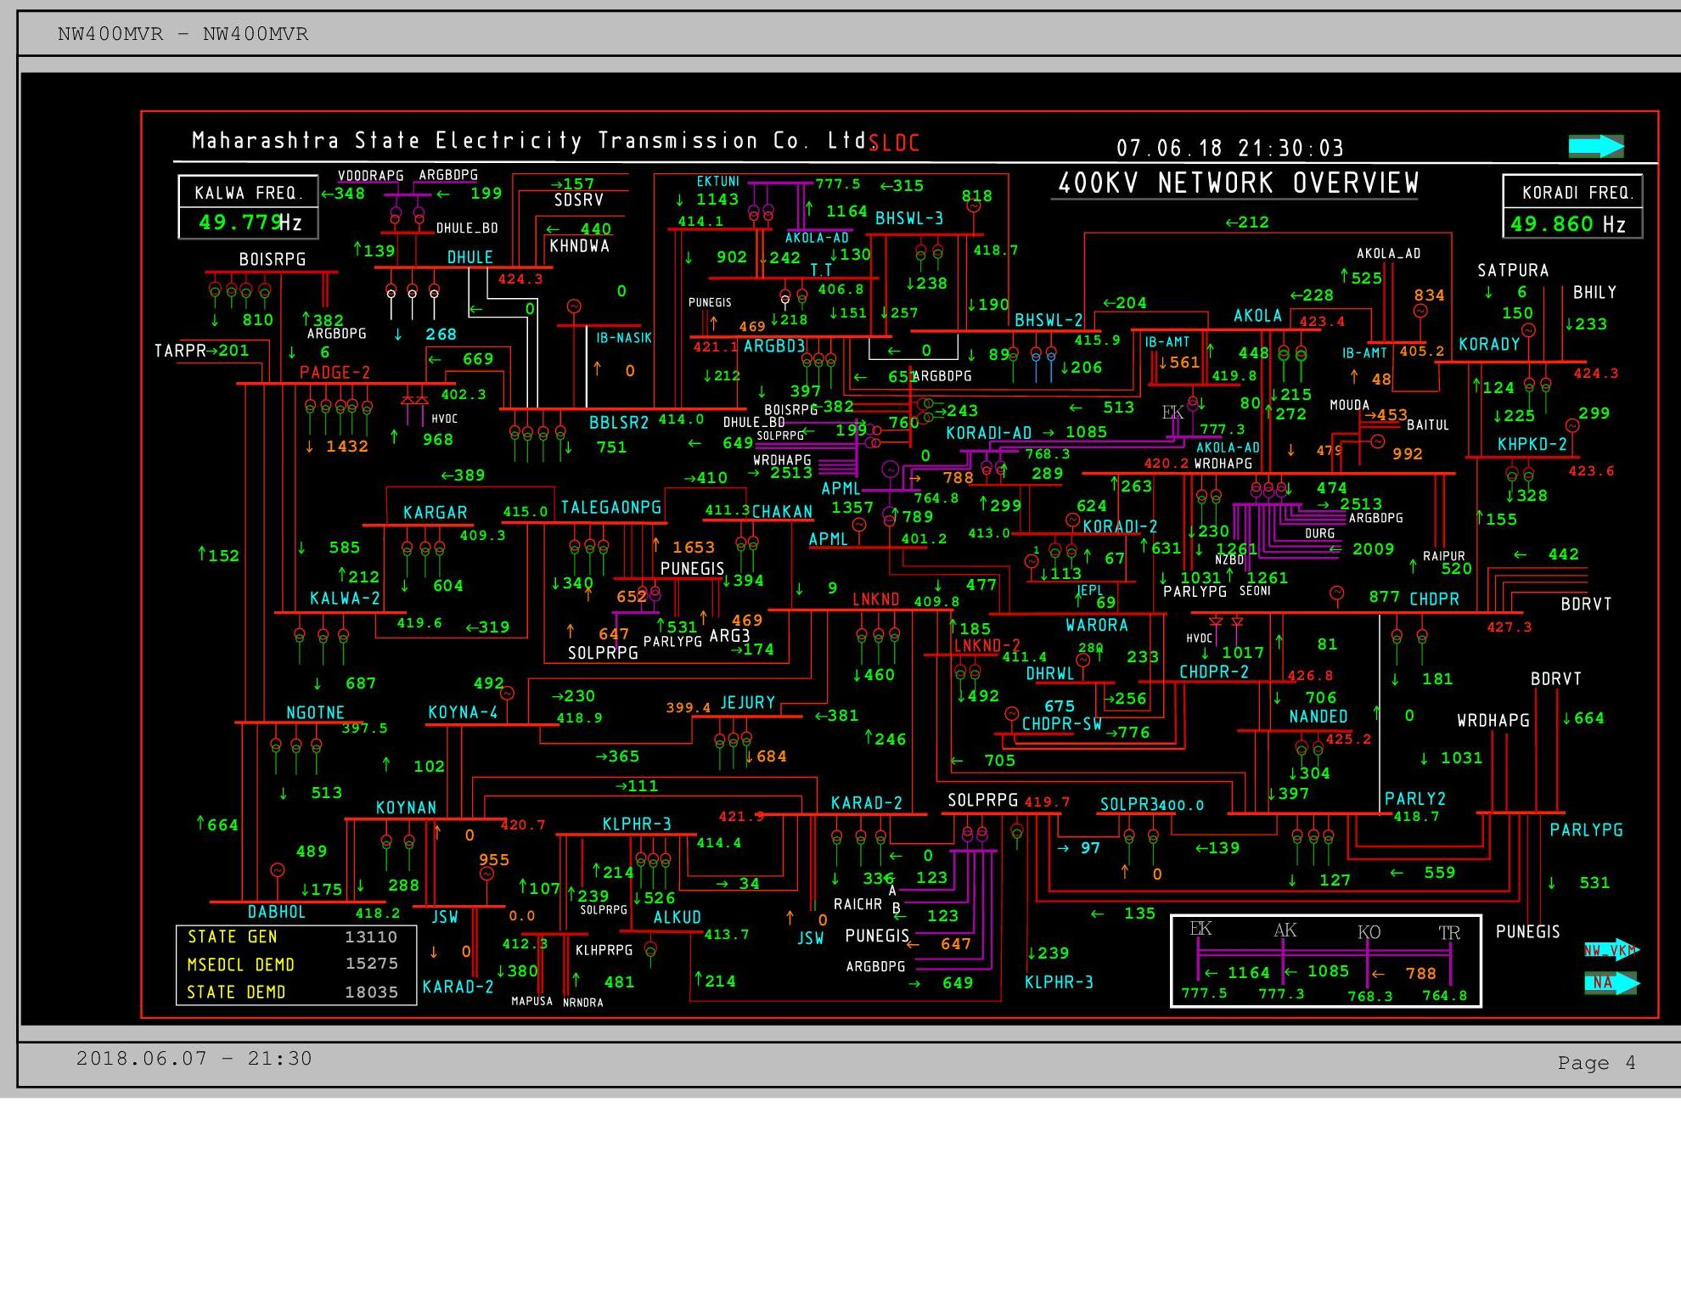The height and width of the screenshot is (1299, 1681).
Task: Select the generator symbol next to 877 CHDPR
Action: (x=1336, y=593)
